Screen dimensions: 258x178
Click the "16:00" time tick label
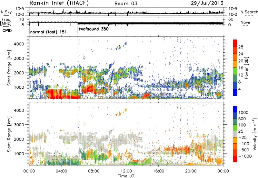158,171
